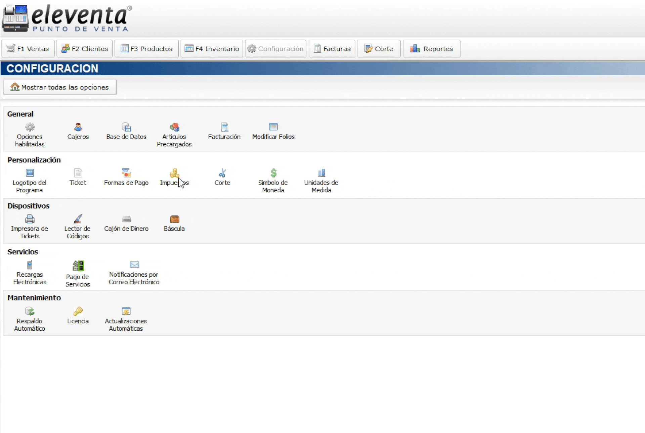Open the Cajeros configuration icon

click(78, 128)
